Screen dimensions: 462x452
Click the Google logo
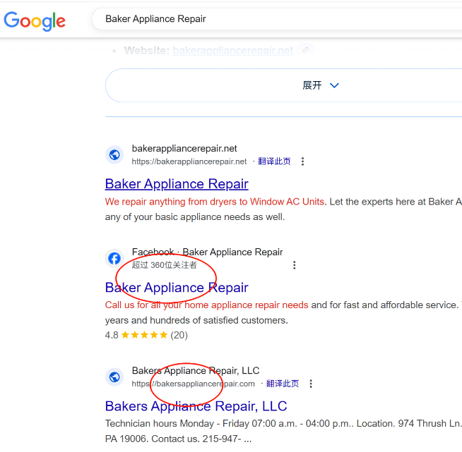[35, 21]
